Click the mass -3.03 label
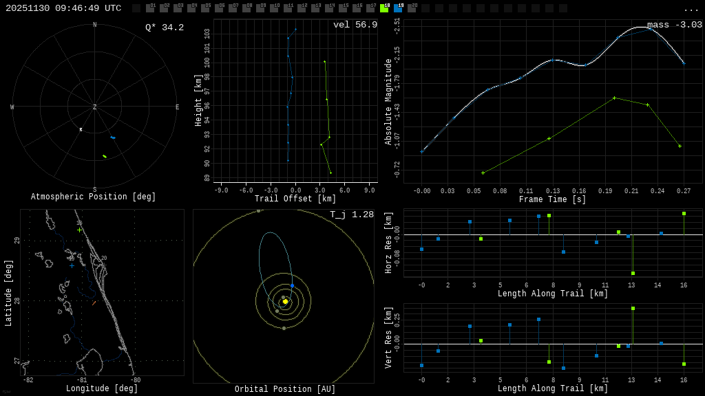Image resolution: width=705 pixels, height=396 pixels. click(x=674, y=25)
